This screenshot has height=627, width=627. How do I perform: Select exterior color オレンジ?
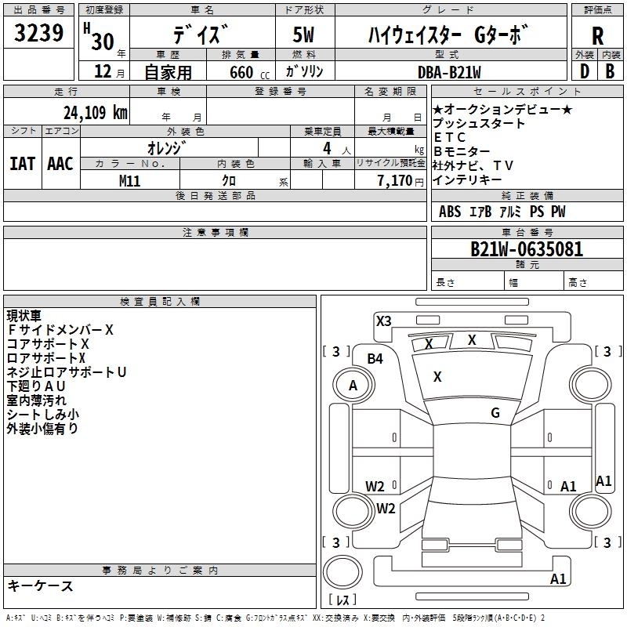click(167, 148)
